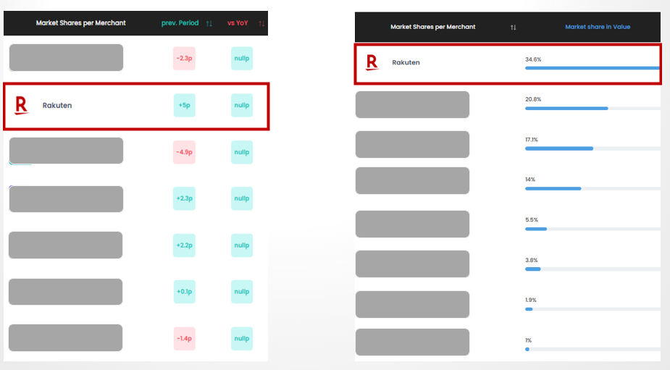Screen dimensions: 670x370
Task: Click hidden merchant in the 14% row
Action: pos(412,181)
